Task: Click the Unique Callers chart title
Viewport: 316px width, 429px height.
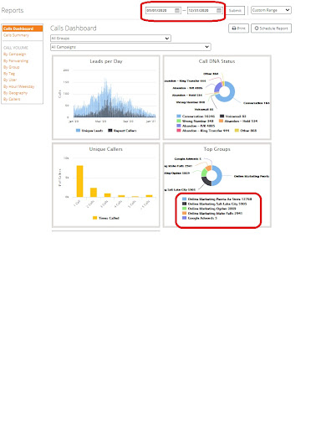Action: click(106, 149)
